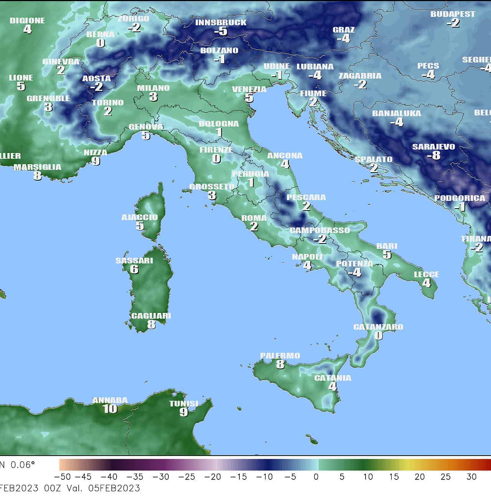Click the CATANIA label in Sicily
This screenshot has height=497, width=491.
[x=333, y=378]
